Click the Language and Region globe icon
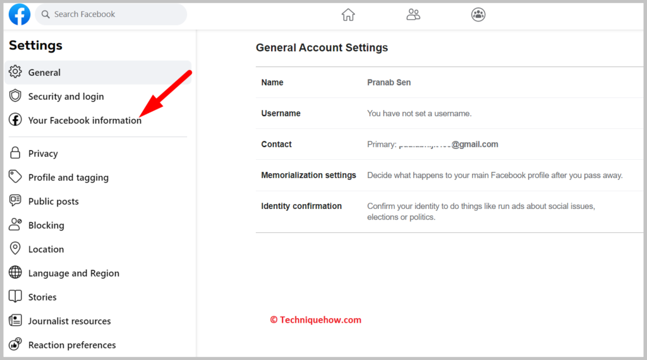Viewport: 647px width, 360px height. (x=15, y=272)
